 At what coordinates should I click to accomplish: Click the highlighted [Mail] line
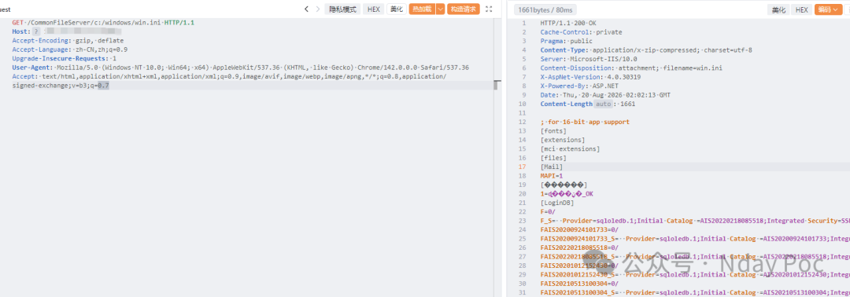551,167
